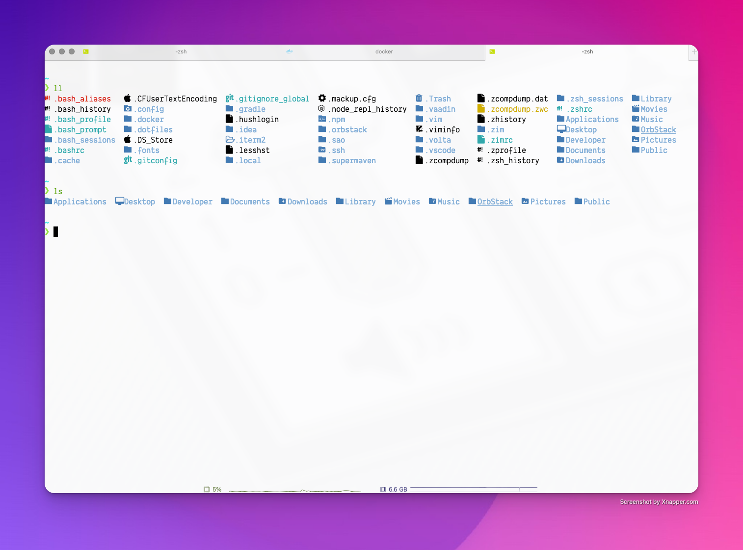Click the yellow file icon beside .zcompdump.zwc

click(x=481, y=108)
